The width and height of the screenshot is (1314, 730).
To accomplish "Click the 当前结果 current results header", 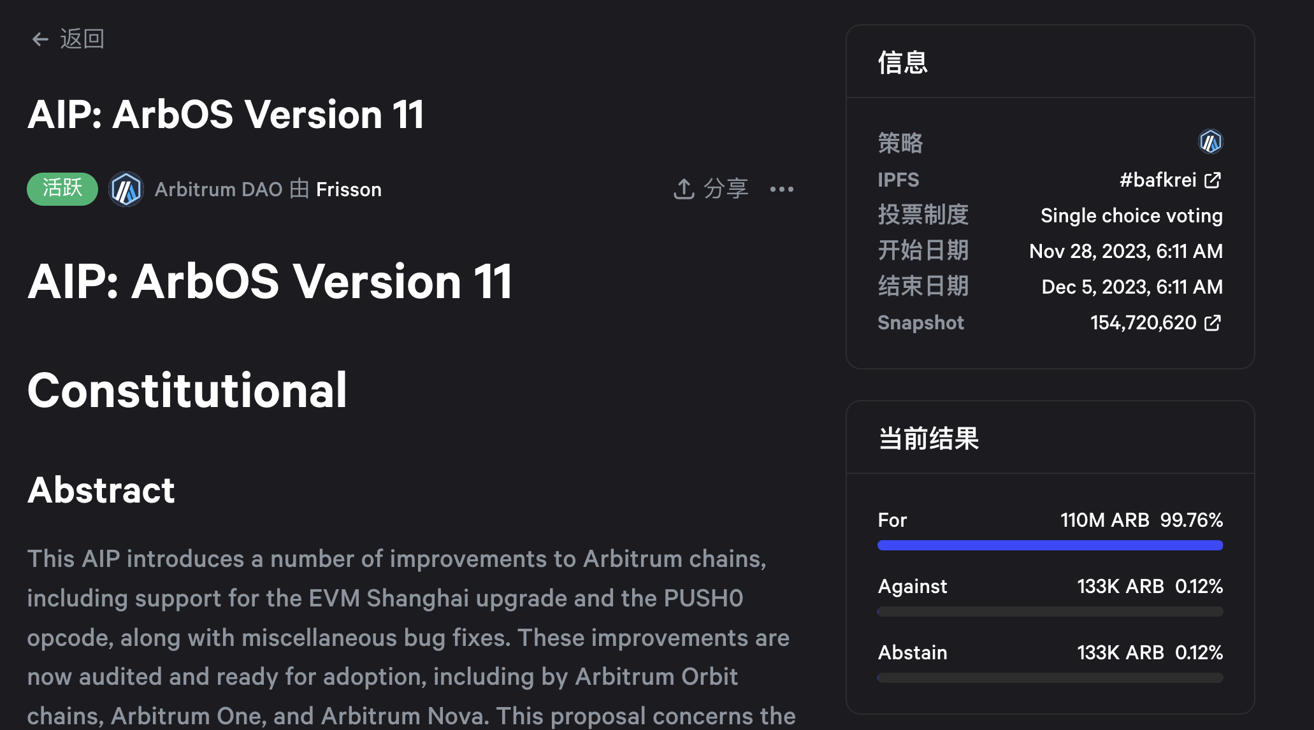I will [x=928, y=438].
